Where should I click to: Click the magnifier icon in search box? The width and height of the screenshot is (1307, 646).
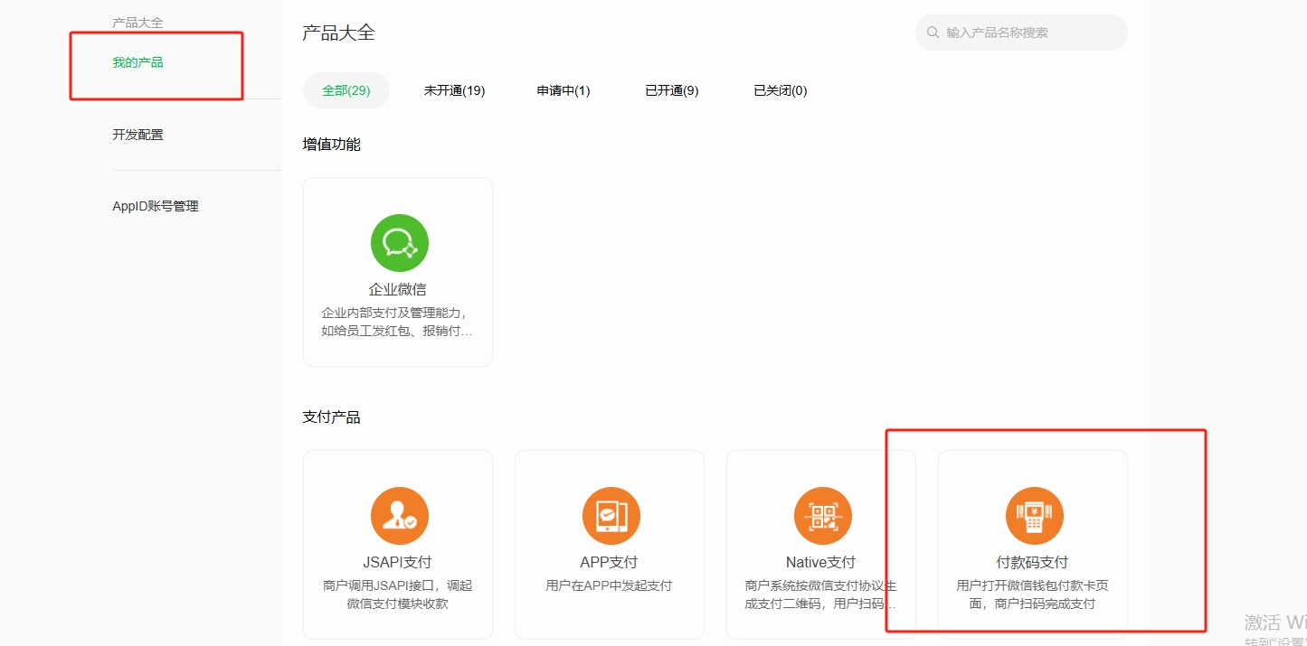(933, 33)
